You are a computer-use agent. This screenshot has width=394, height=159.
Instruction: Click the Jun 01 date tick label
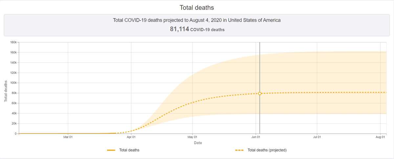pos(256,137)
